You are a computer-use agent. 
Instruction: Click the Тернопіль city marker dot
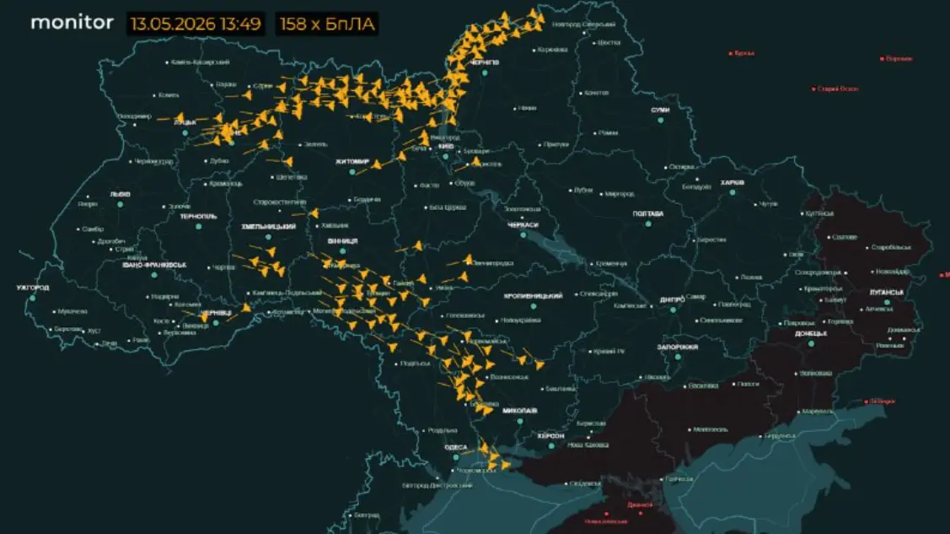[x=198, y=226]
